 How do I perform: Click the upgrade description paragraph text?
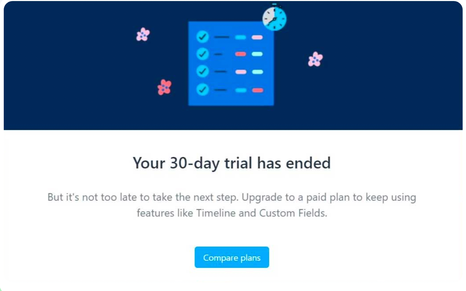pos(232,205)
